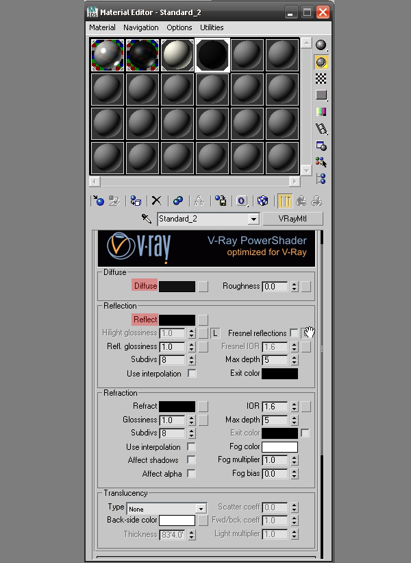This screenshot has height=563, width=411.
Task: Click the VRayMtl material type button
Action: (x=292, y=219)
